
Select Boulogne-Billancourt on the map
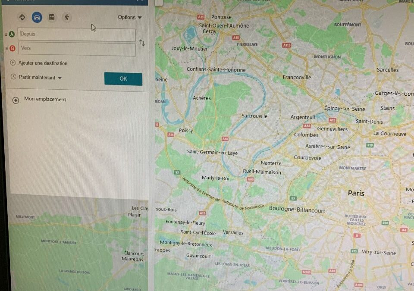click(297, 210)
